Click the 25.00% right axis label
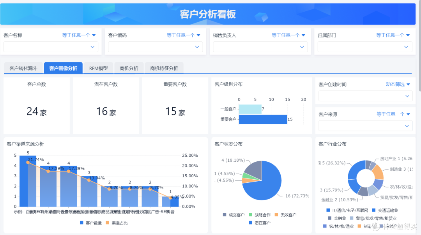The width and height of the screenshot is (421, 235). [x=190, y=155]
